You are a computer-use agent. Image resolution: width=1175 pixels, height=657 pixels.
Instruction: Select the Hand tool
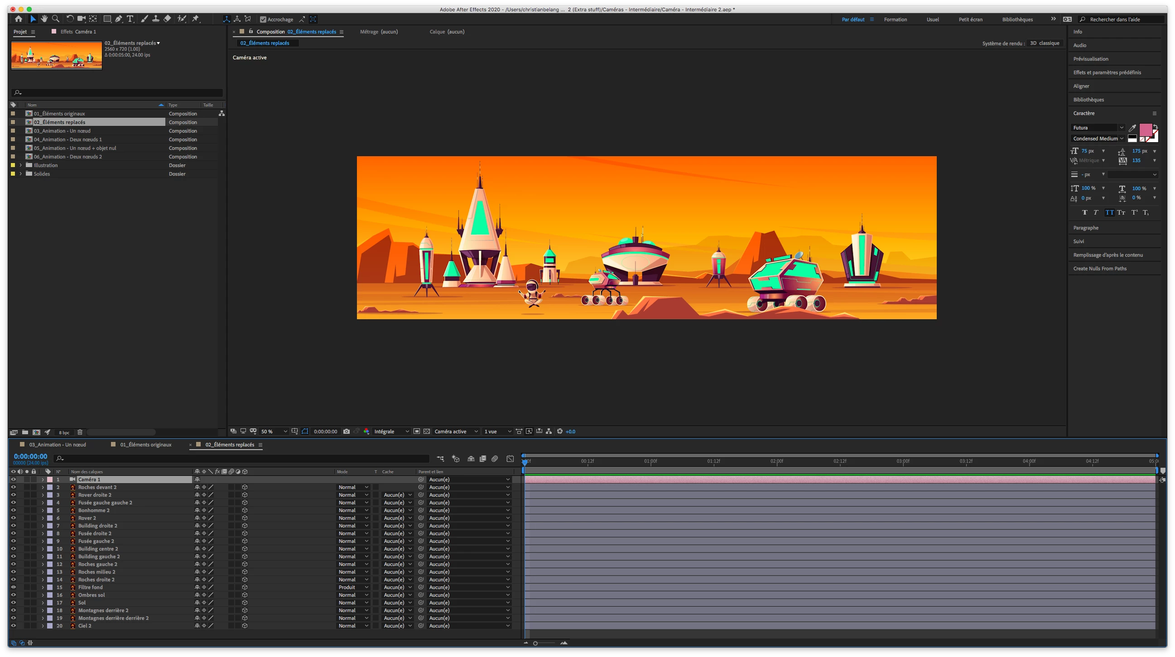pyautogui.click(x=44, y=19)
